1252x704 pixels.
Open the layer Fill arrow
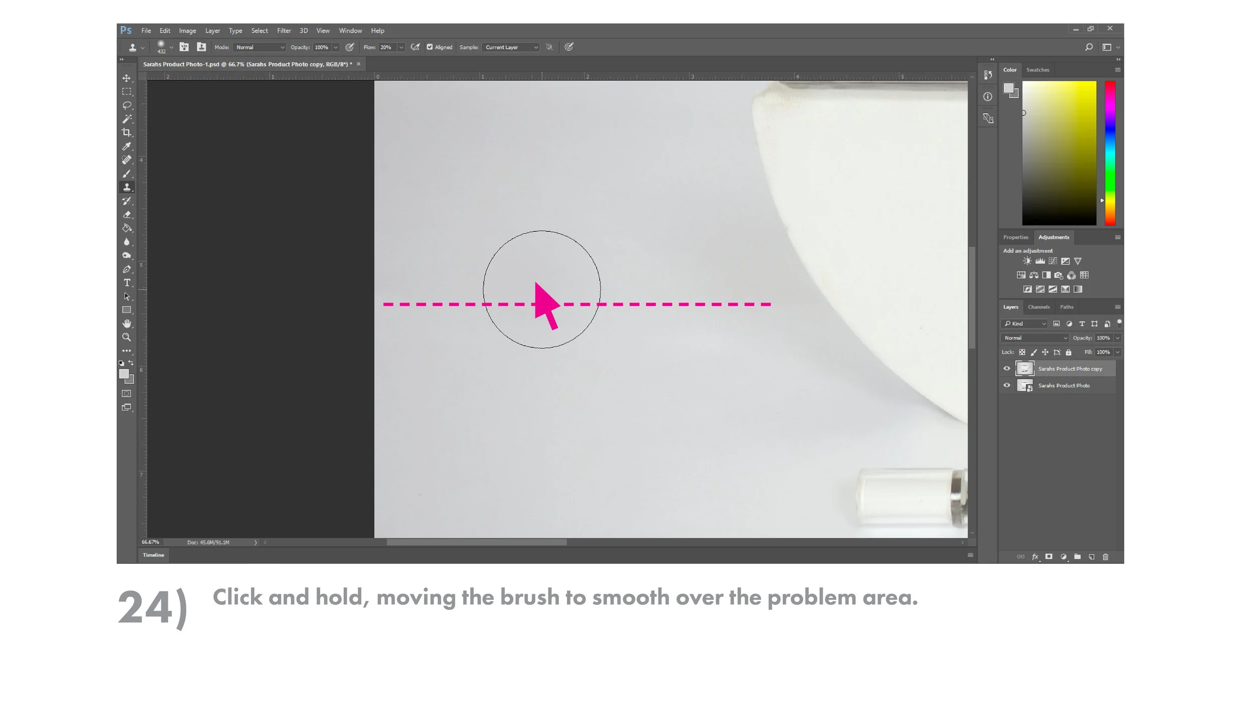coord(1117,352)
